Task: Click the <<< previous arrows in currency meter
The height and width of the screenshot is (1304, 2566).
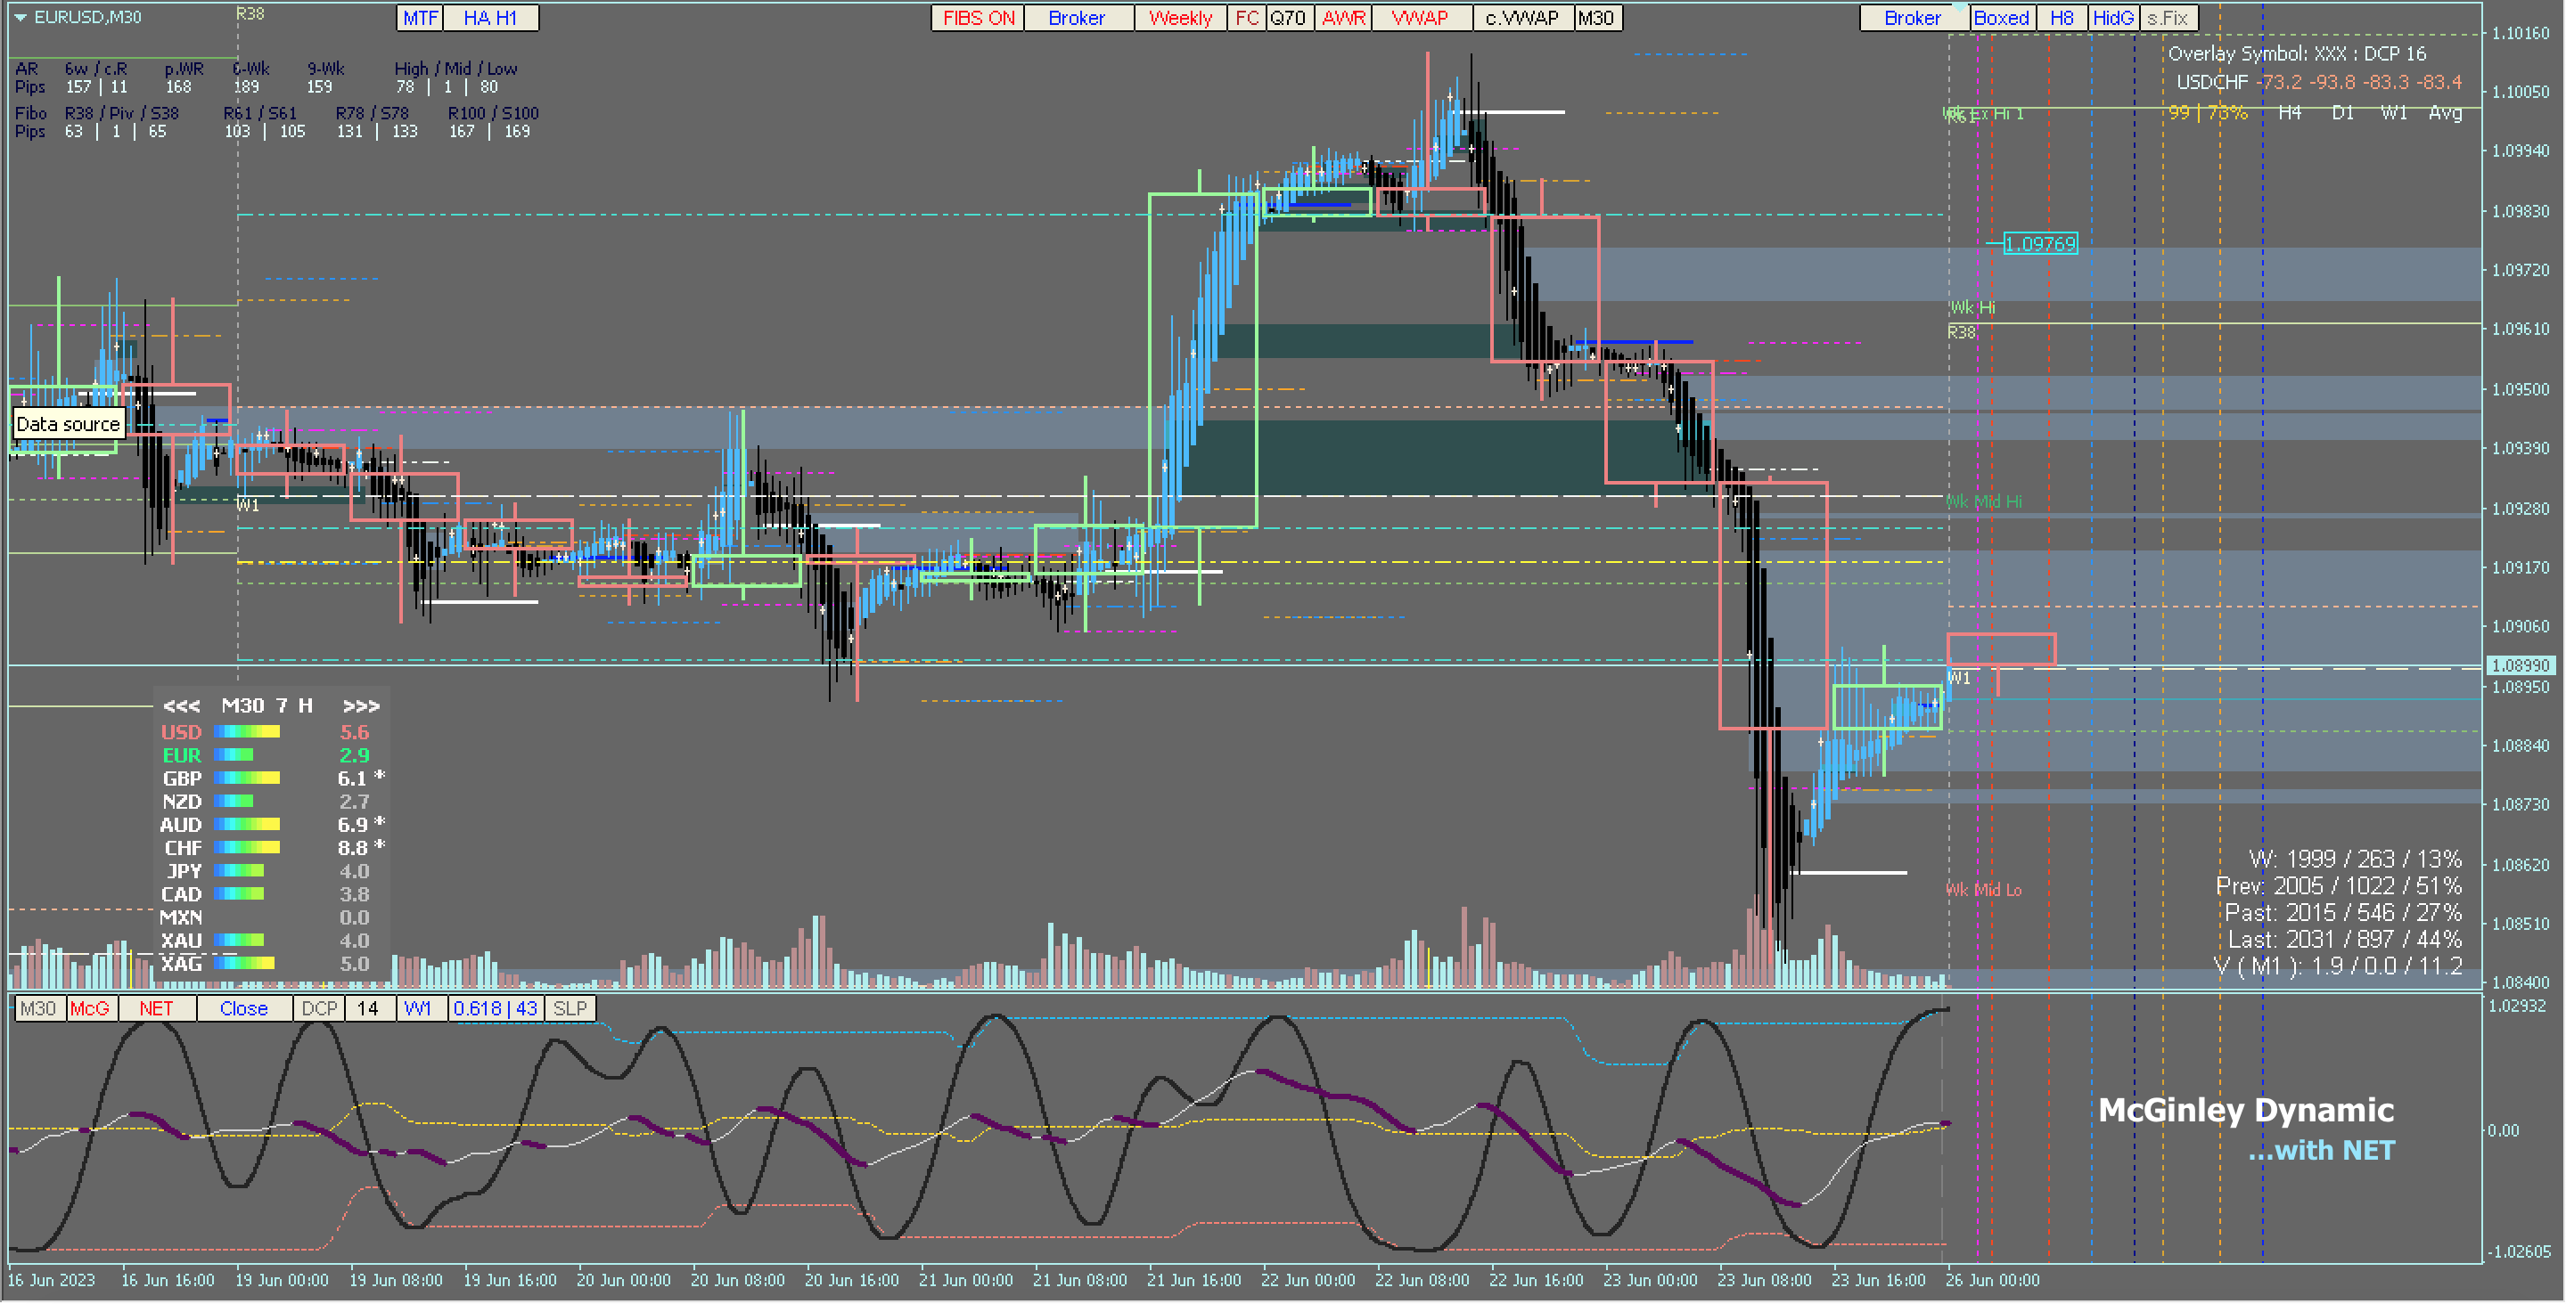Action: tap(181, 706)
